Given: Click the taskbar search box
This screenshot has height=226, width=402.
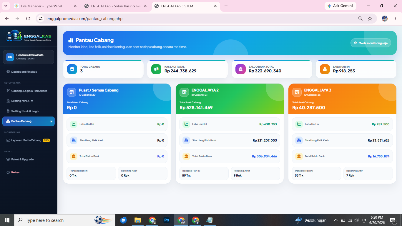Looking at the screenshot, I should pyautogui.click(x=65, y=220).
